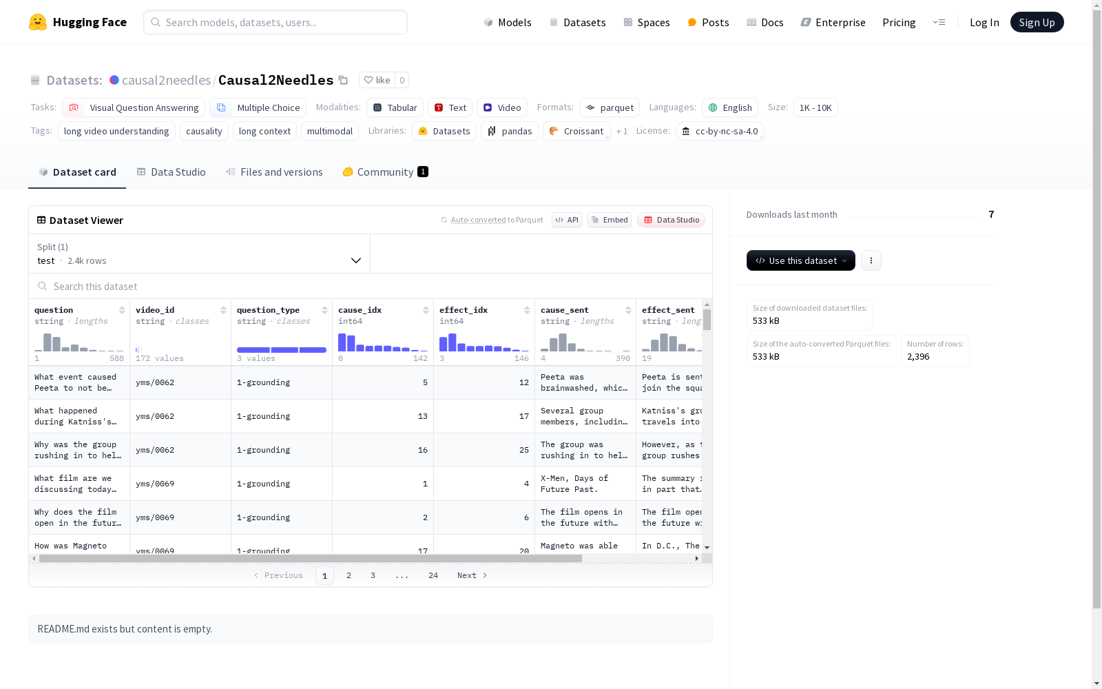Jump to page 24 of the dataset

pos(433,575)
